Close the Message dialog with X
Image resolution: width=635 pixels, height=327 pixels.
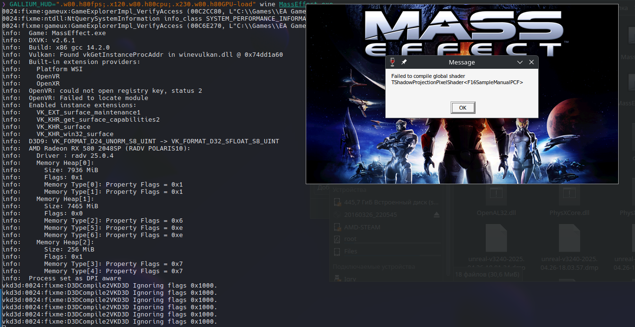tap(531, 62)
